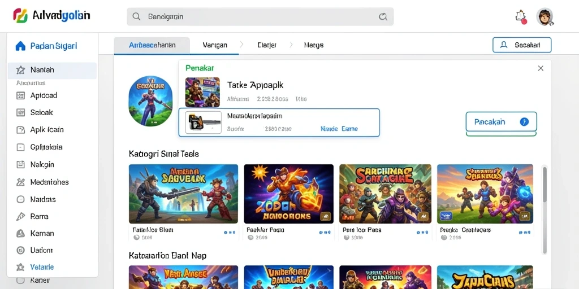Click the Nardras sidebar icon

[x=21, y=199]
